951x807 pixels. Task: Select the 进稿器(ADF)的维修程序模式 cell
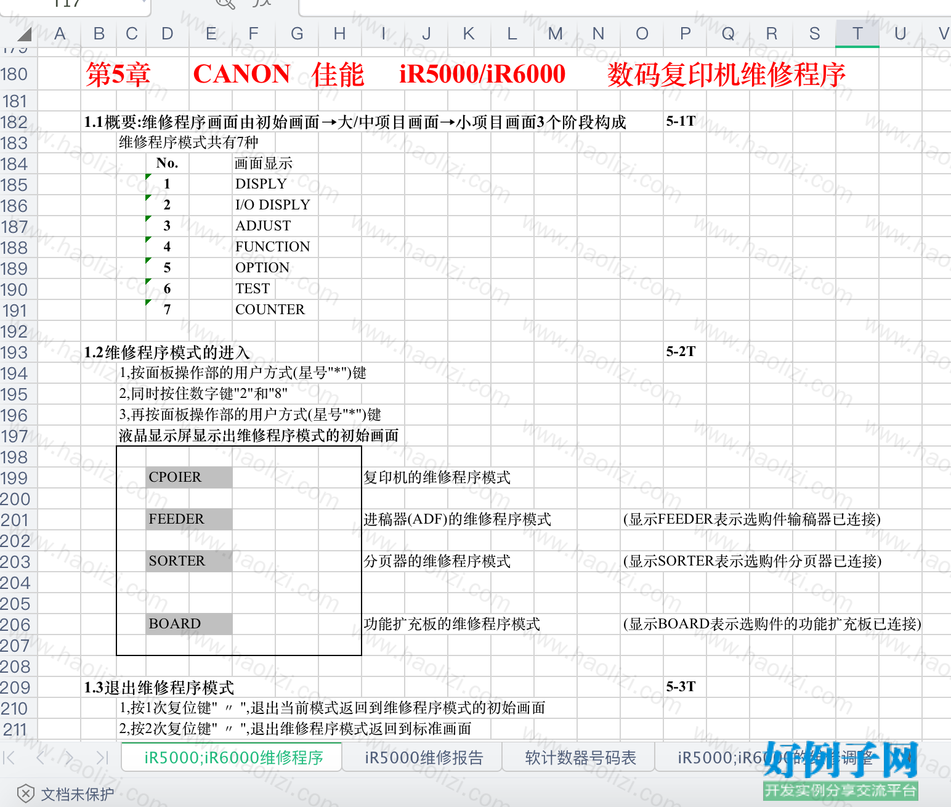[457, 519]
